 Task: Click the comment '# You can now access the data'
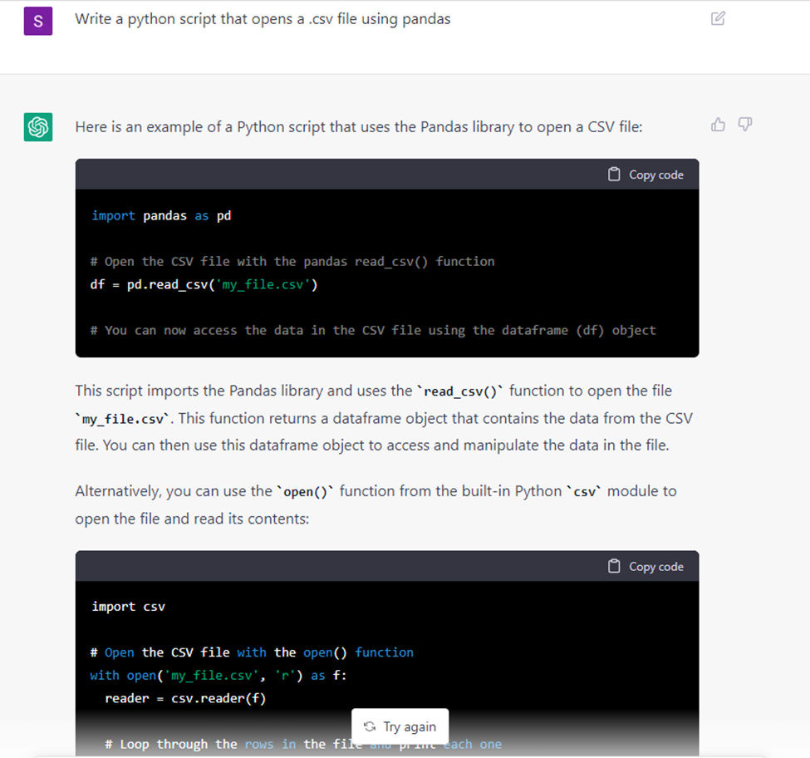point(373,330)
